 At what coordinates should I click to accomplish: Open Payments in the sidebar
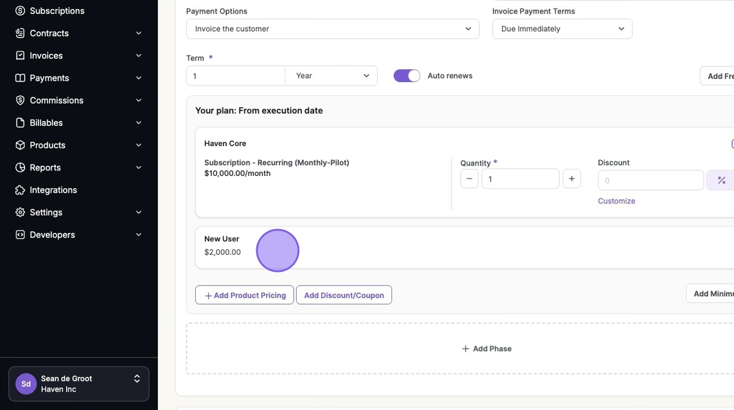coord(49,78)
